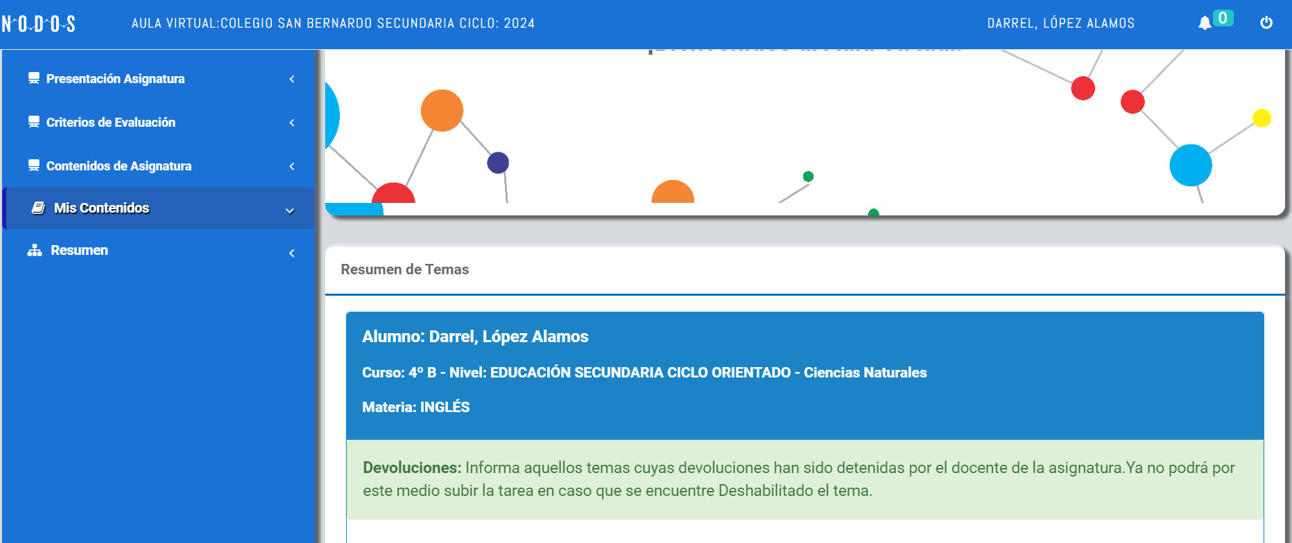Click the Presentación Asignatura board icon

(33, 78)
